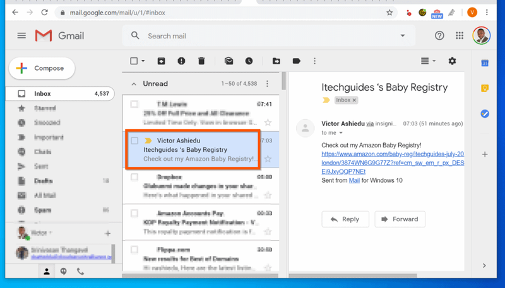Open the Settings gear
The width and height of the screenshot is (505, 288).
[x=452, y=60]
